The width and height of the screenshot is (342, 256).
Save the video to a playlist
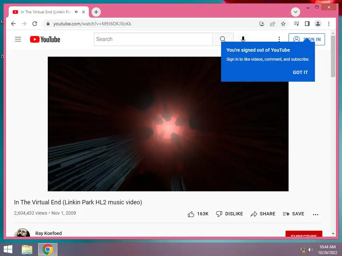click(x=293, y=214)
